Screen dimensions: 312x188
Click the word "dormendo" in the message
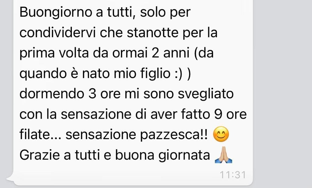(52, 94)
